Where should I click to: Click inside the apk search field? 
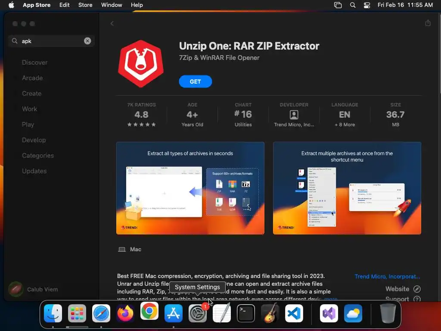coord(52,41)
